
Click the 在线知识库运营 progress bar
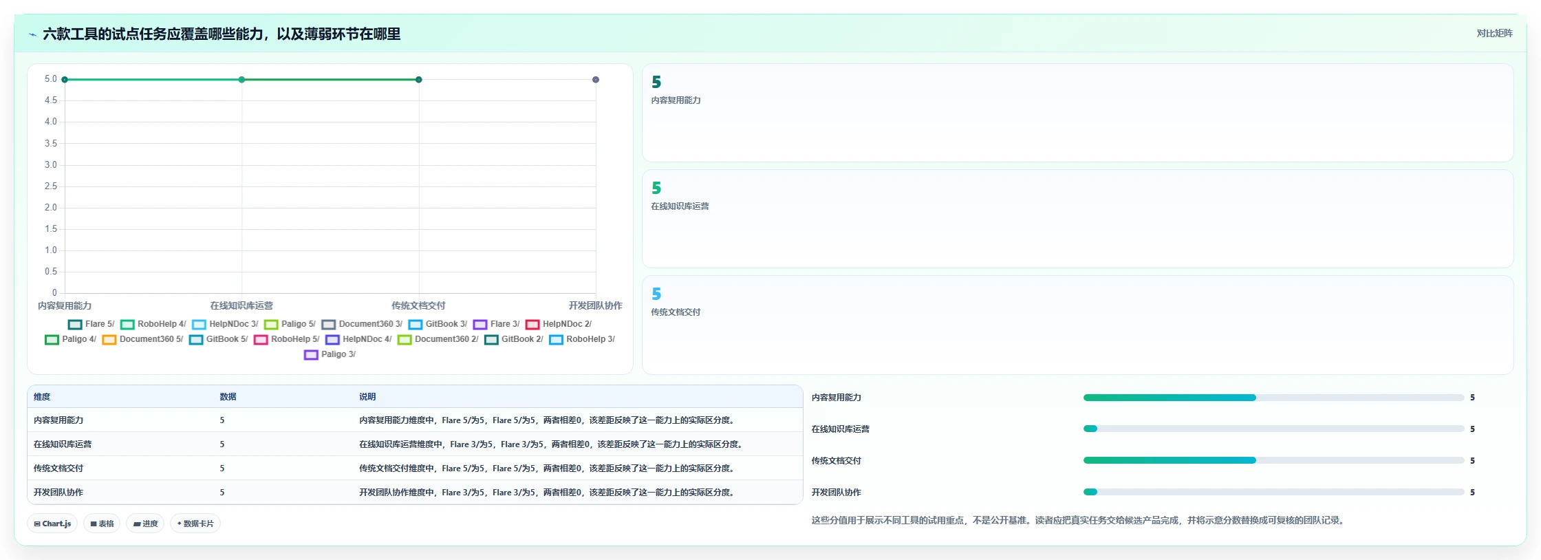(x=1274, y=429)
